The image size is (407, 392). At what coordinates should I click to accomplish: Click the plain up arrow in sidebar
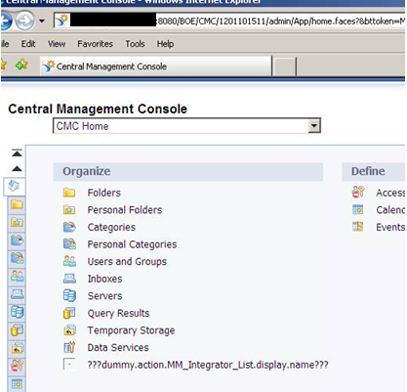coord(17,168)
